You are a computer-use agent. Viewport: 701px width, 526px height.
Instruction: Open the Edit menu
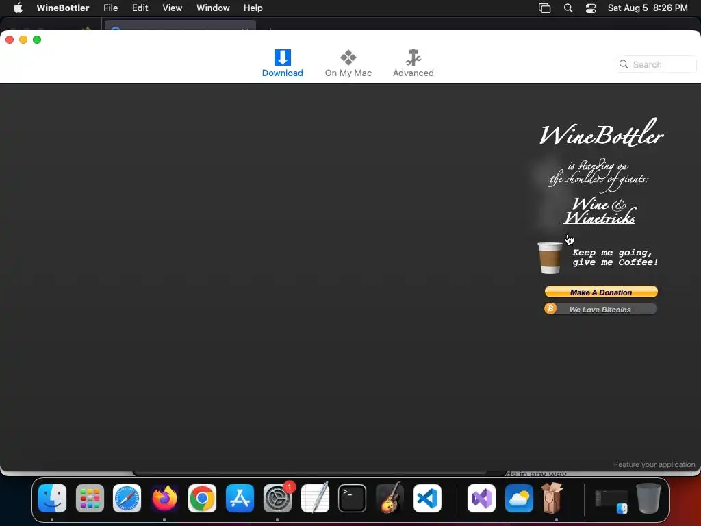(x=140, y=8)
